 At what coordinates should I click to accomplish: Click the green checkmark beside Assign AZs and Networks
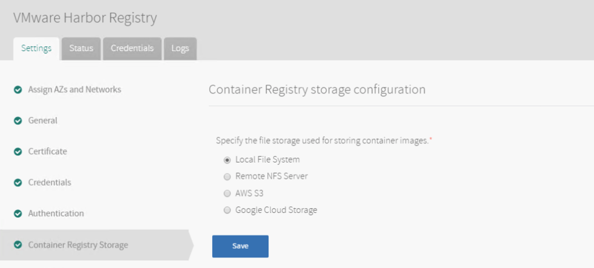18,90
